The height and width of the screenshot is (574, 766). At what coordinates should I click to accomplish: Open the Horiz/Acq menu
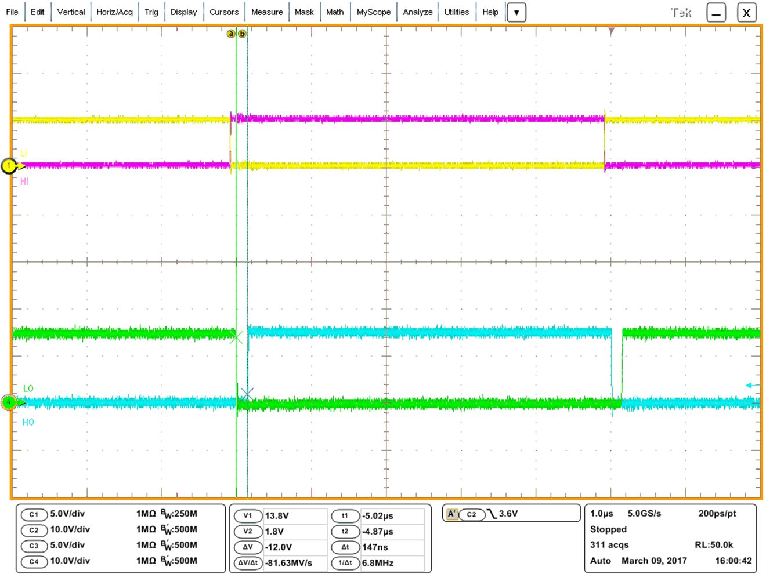pos(115,12)
